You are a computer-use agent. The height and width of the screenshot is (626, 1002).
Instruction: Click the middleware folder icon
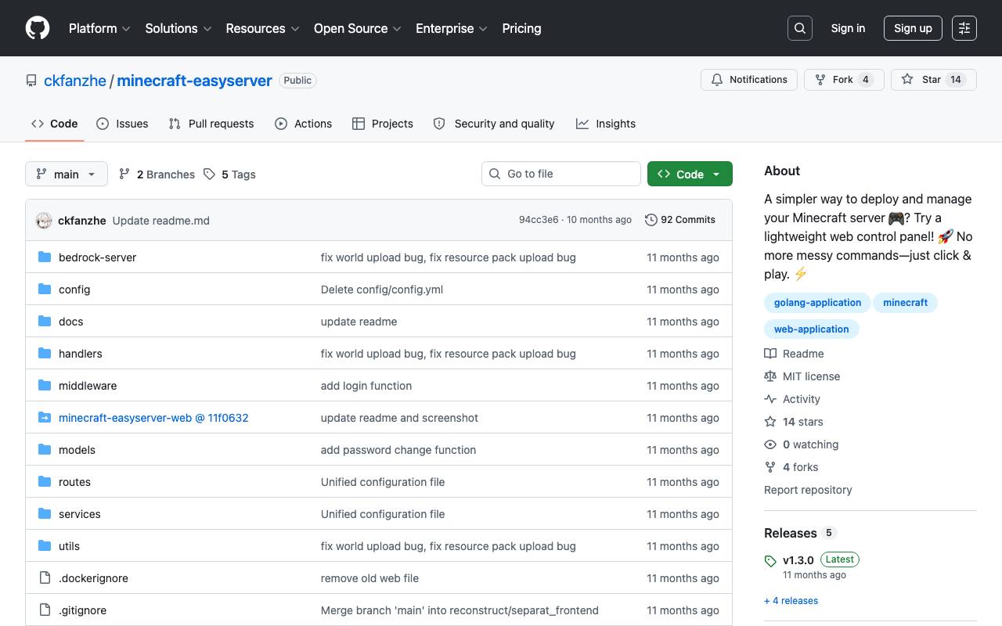coord(45,386)
